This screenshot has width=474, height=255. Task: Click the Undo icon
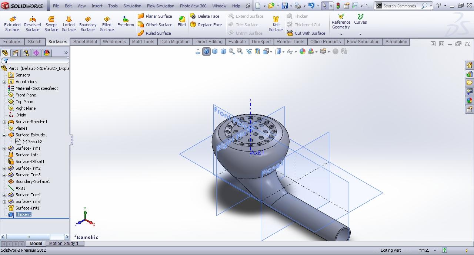point(311,6)
